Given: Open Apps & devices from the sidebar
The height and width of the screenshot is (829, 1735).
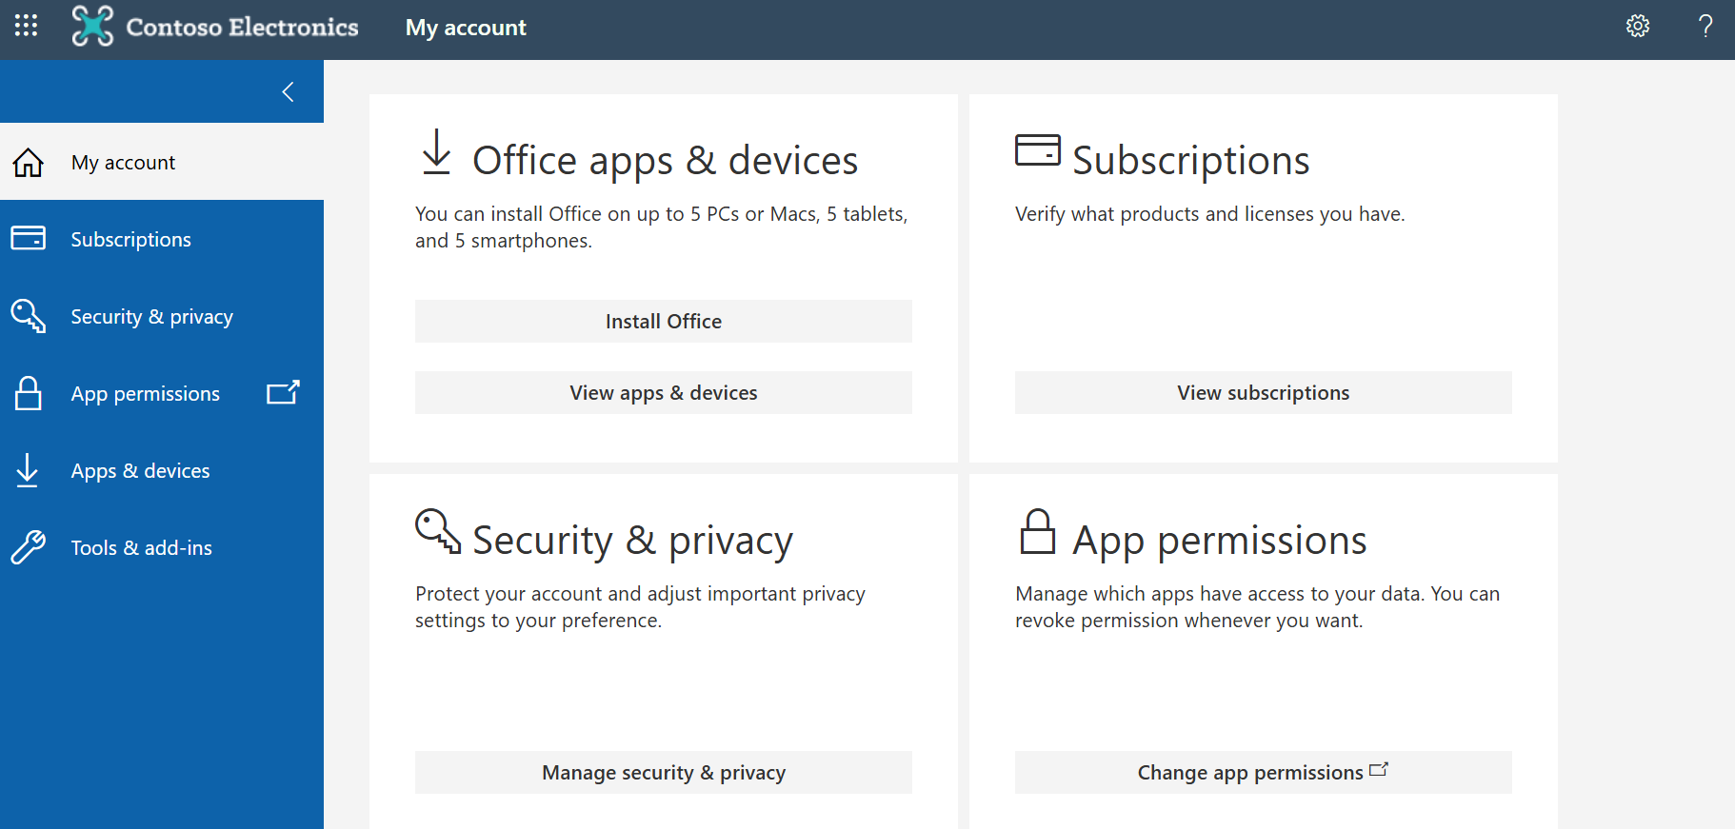Looking at the screenshot, I should [x=162, y=470].
